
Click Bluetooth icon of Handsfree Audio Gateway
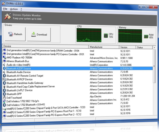tap(4, 83)
